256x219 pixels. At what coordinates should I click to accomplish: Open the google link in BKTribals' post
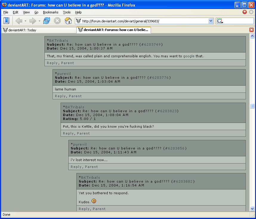tap(189, 56)
